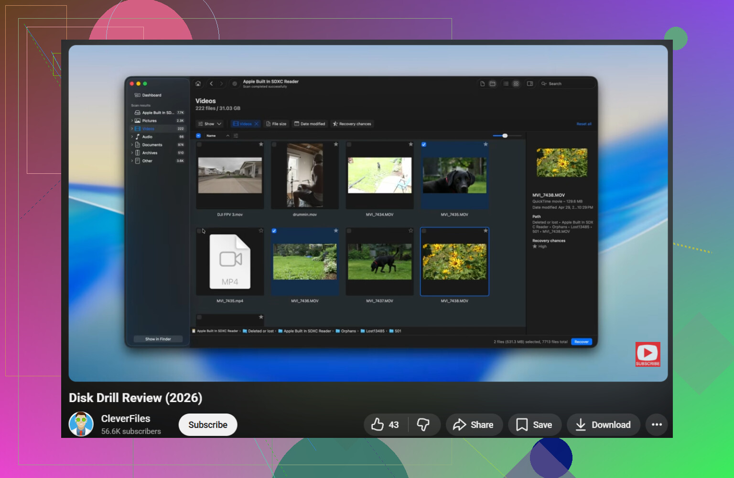This screenshot has height=478, width=734.
Task: Select Apple Built In SD sidebar entry
Action: (158, 113)
